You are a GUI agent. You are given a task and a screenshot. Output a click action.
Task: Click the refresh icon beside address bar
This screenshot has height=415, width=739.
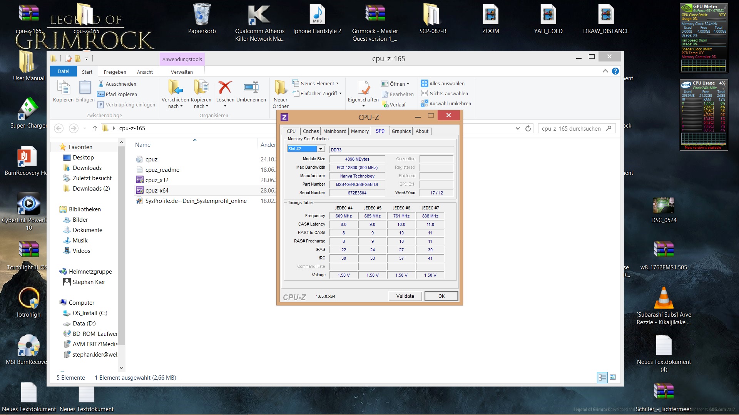pos(528,129)
